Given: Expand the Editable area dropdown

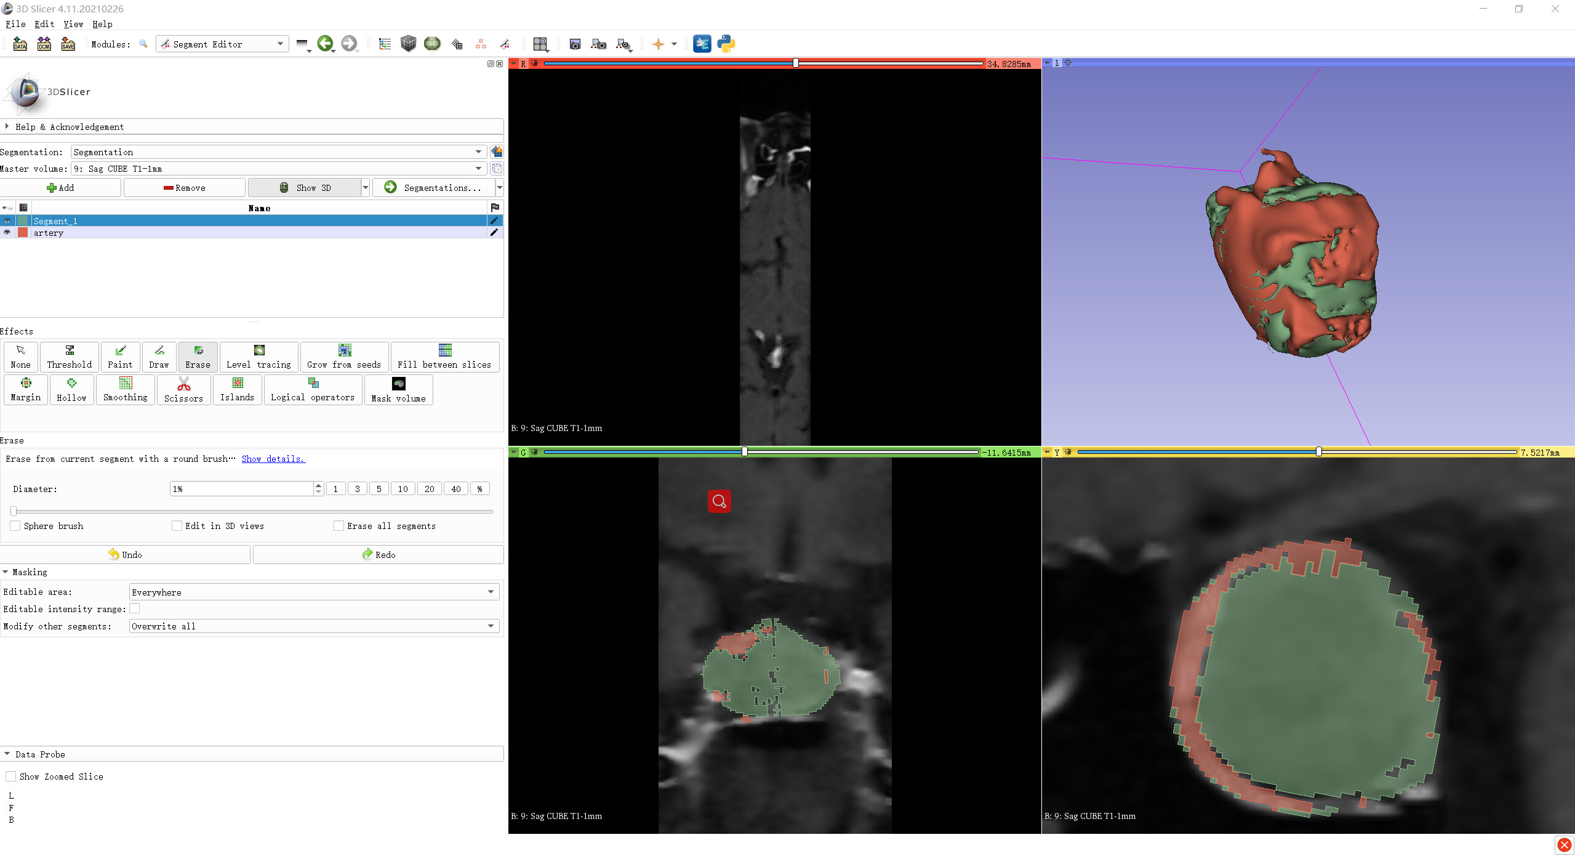Looking at the screenshot, I should [314, 592].
